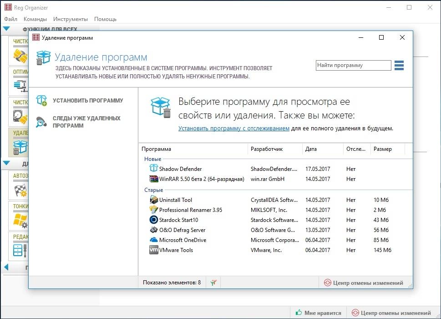The height and width of the screenshot is (319, 441).
Task: Click the Shadow Defender program icon
Action: 153,168
